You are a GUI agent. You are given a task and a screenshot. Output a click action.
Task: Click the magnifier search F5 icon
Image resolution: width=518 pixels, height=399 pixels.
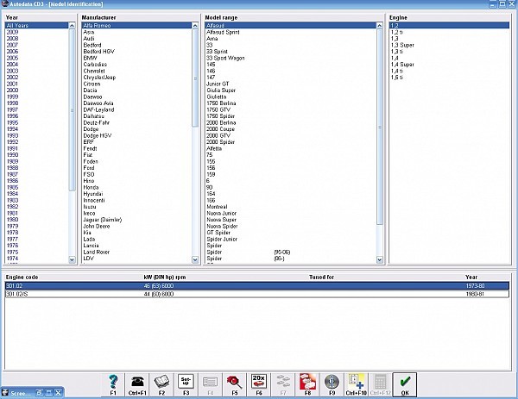[235, 384]
